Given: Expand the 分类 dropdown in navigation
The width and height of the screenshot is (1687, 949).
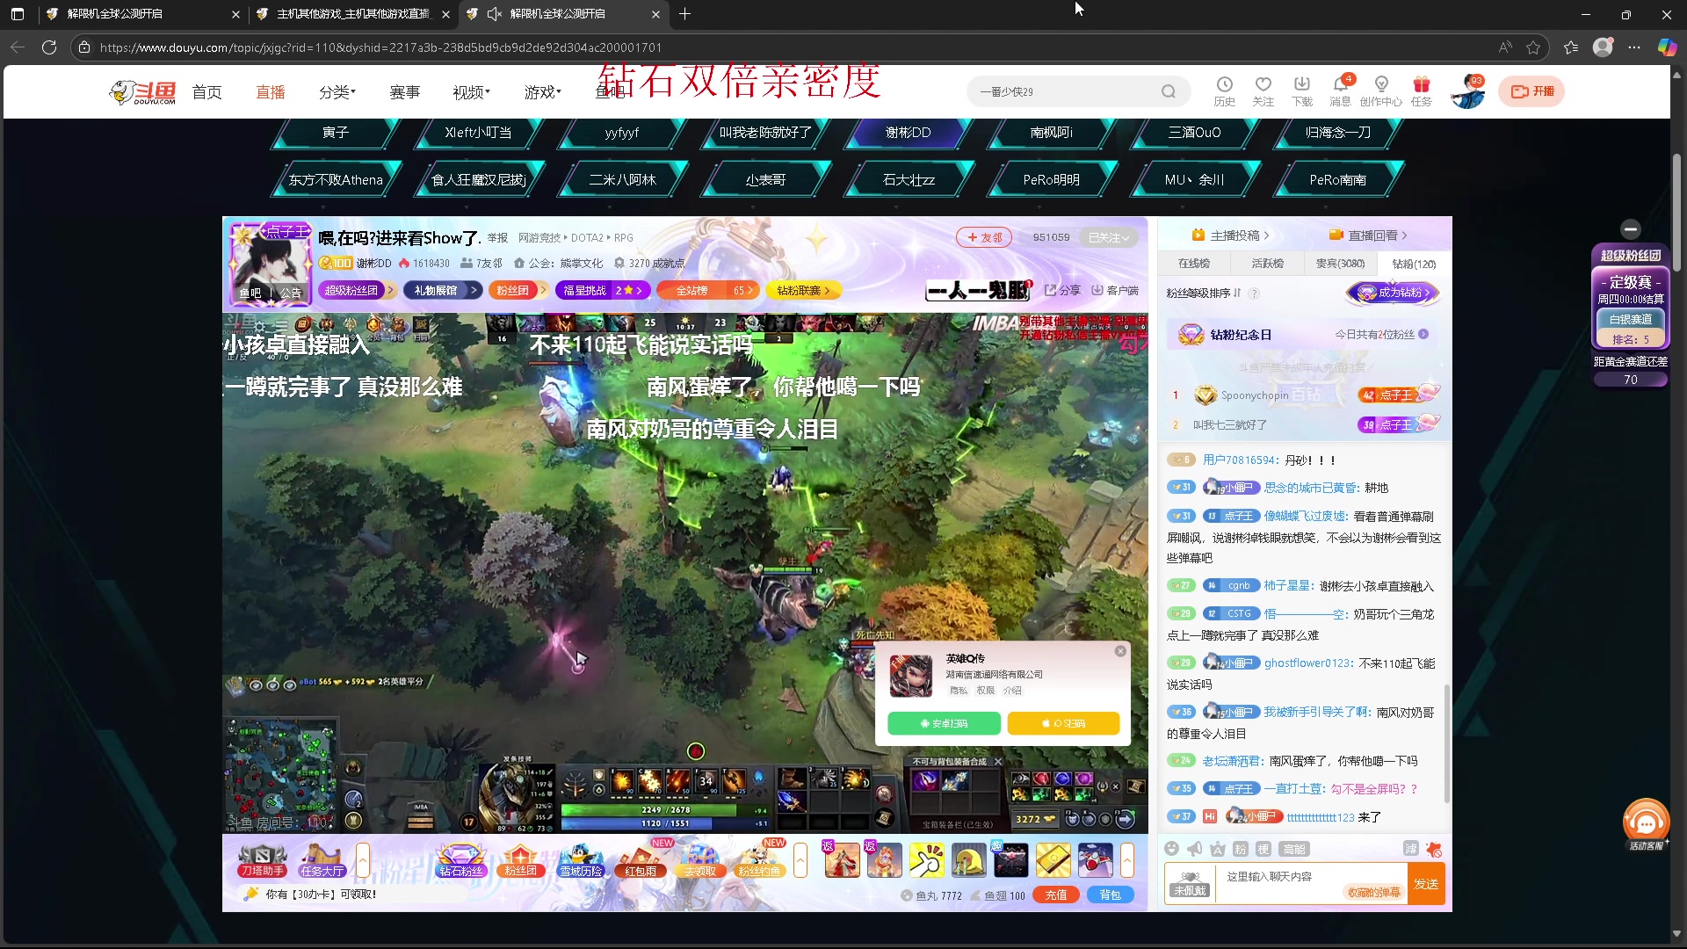Looking at the screenshot, I should point(337,92).
